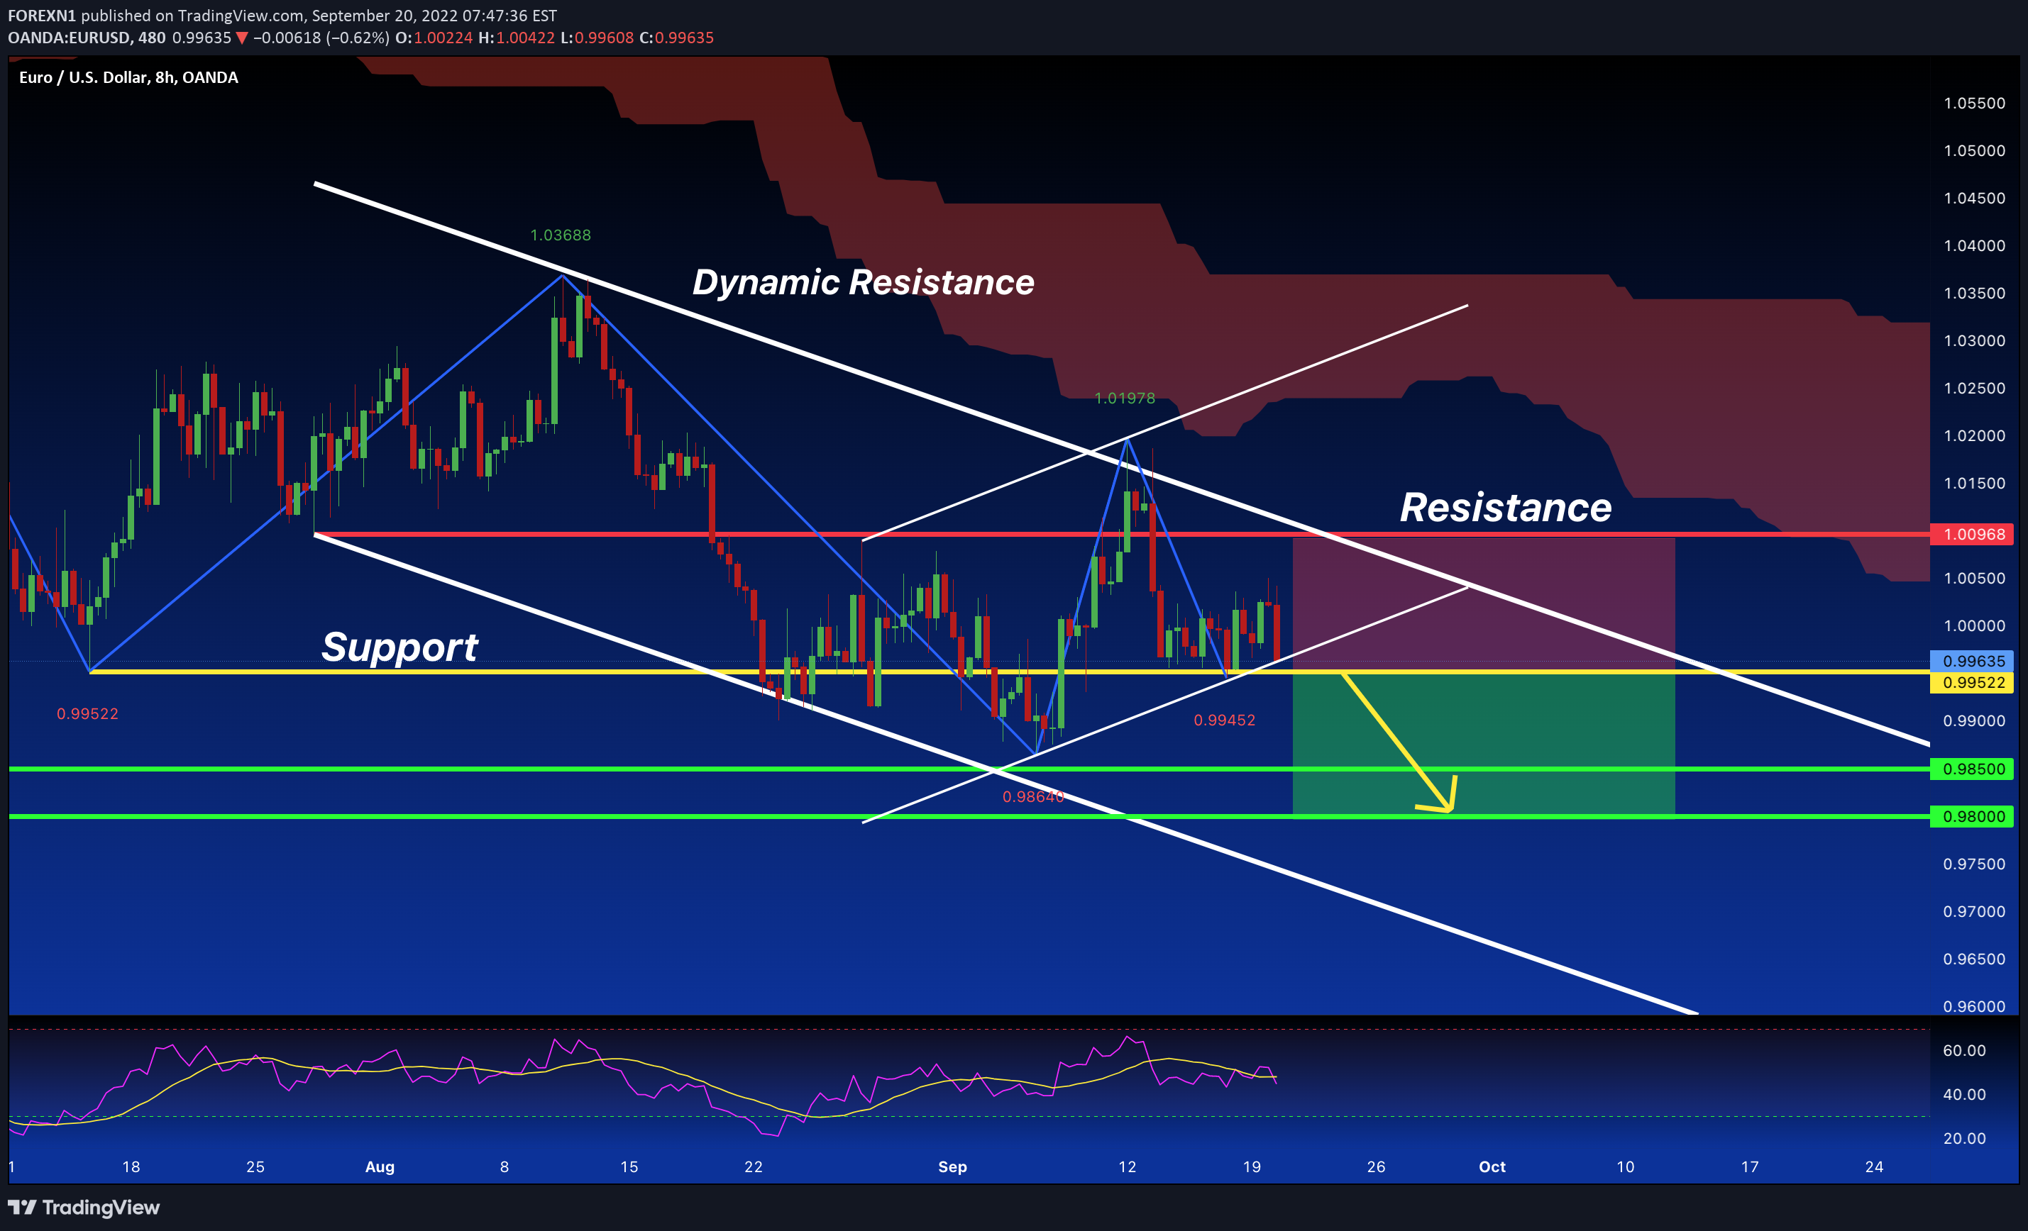The width and height of the screenshot is (2028, 1231).
Task: Click the 0.98640 swing low label
Action: (1033, 797)
